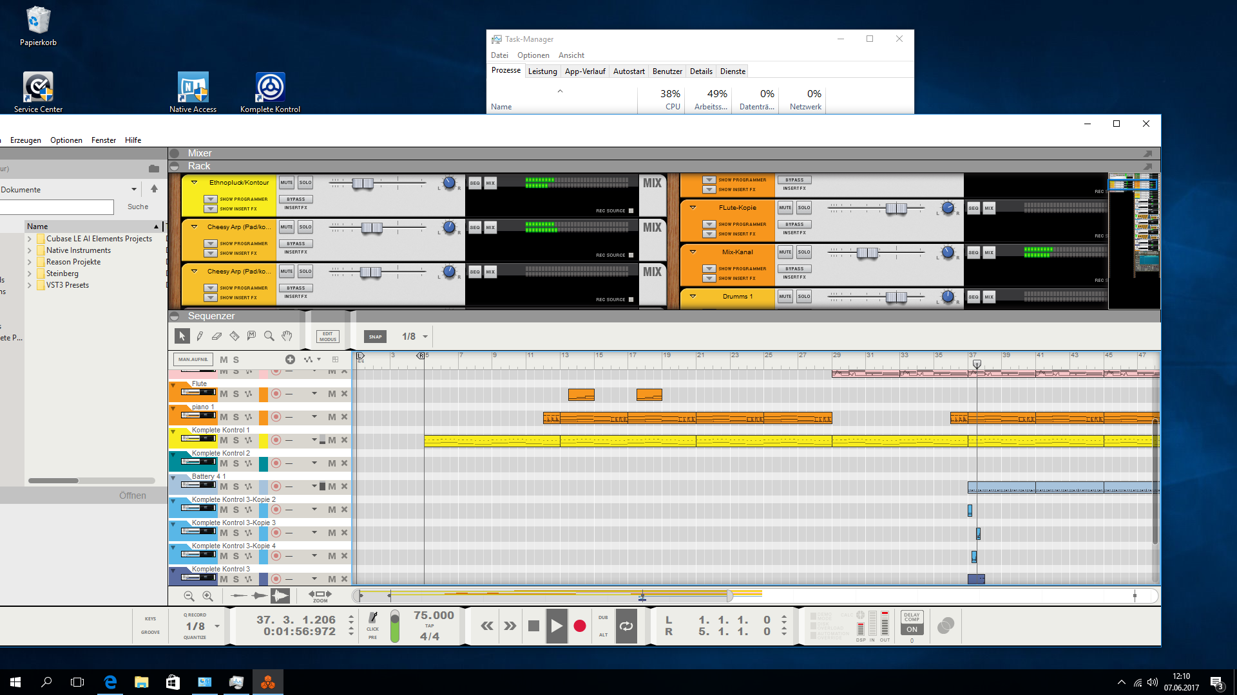Screen dimensions: 1237x695
Task: Collapse the Ethnopluck/Kontour rack device
Action: [x=194, y=182]
